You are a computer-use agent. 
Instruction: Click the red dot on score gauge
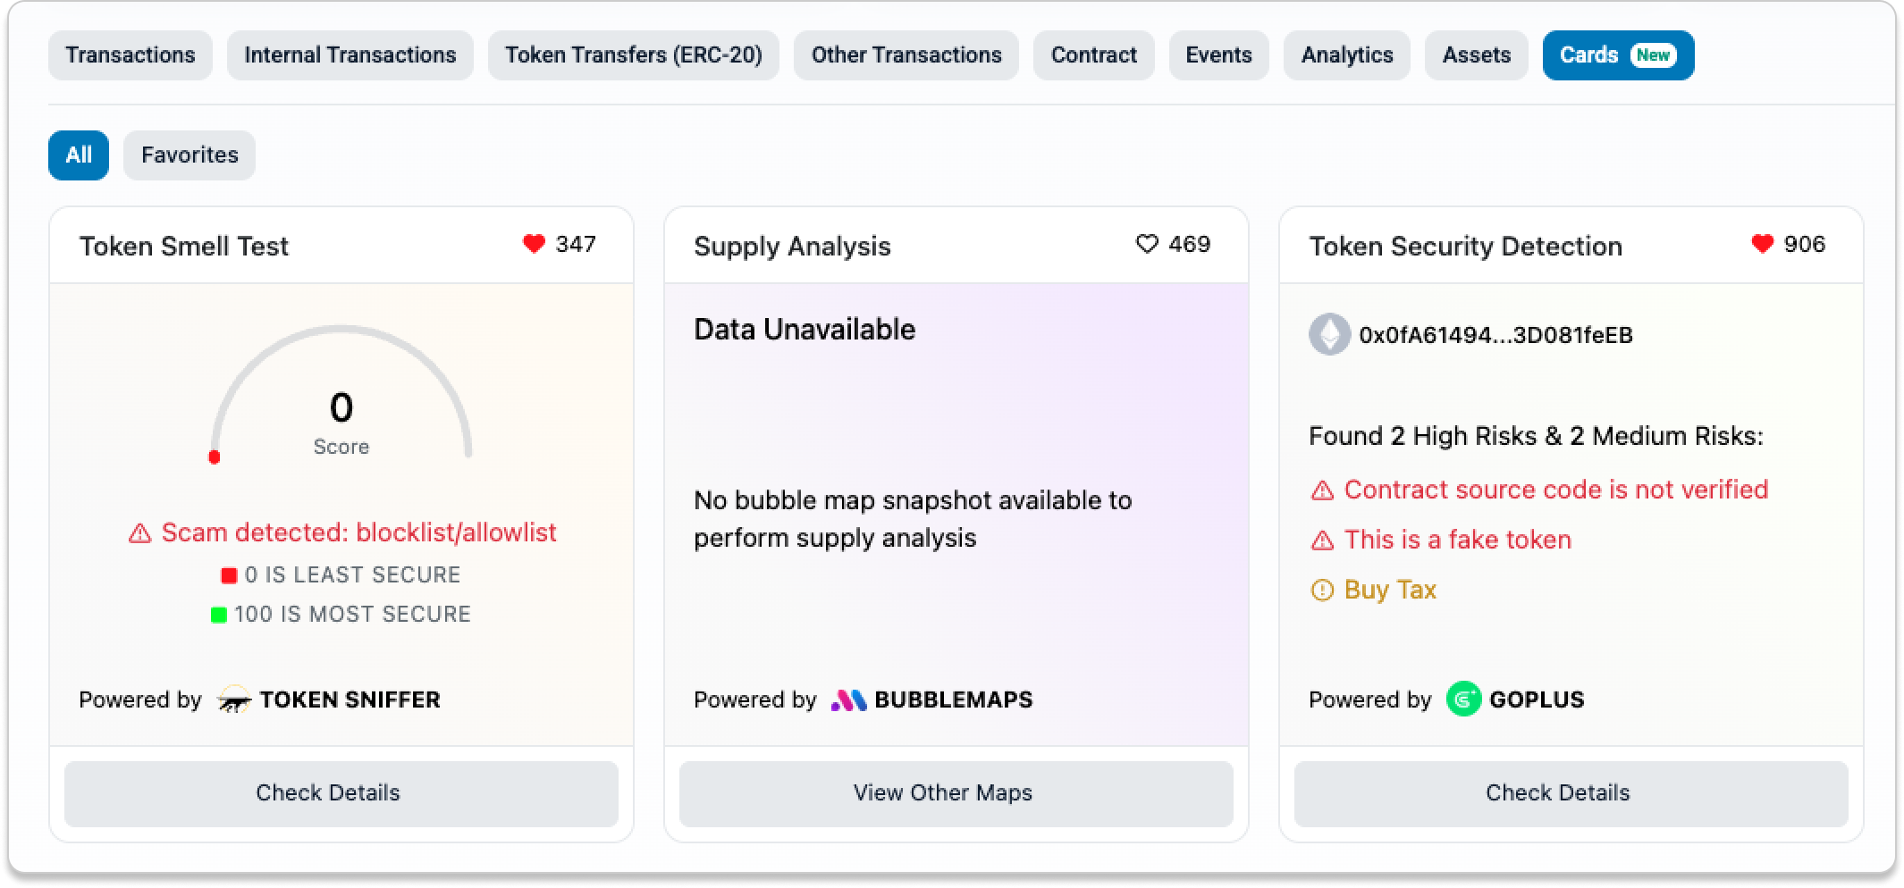[215, 457]
